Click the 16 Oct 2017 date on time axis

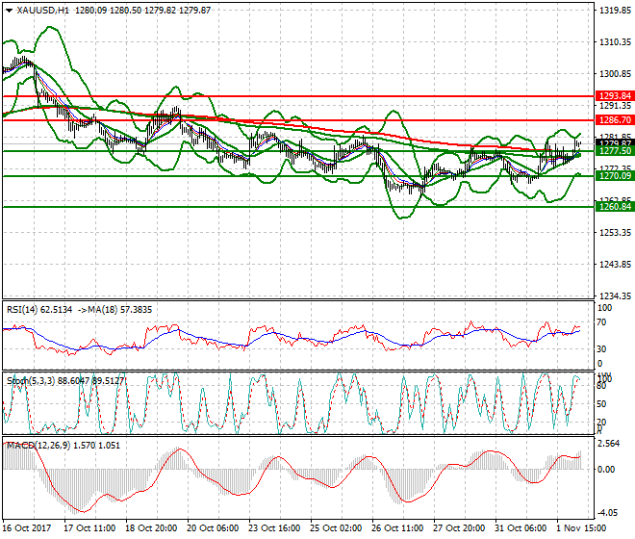[x=26, y=528]
